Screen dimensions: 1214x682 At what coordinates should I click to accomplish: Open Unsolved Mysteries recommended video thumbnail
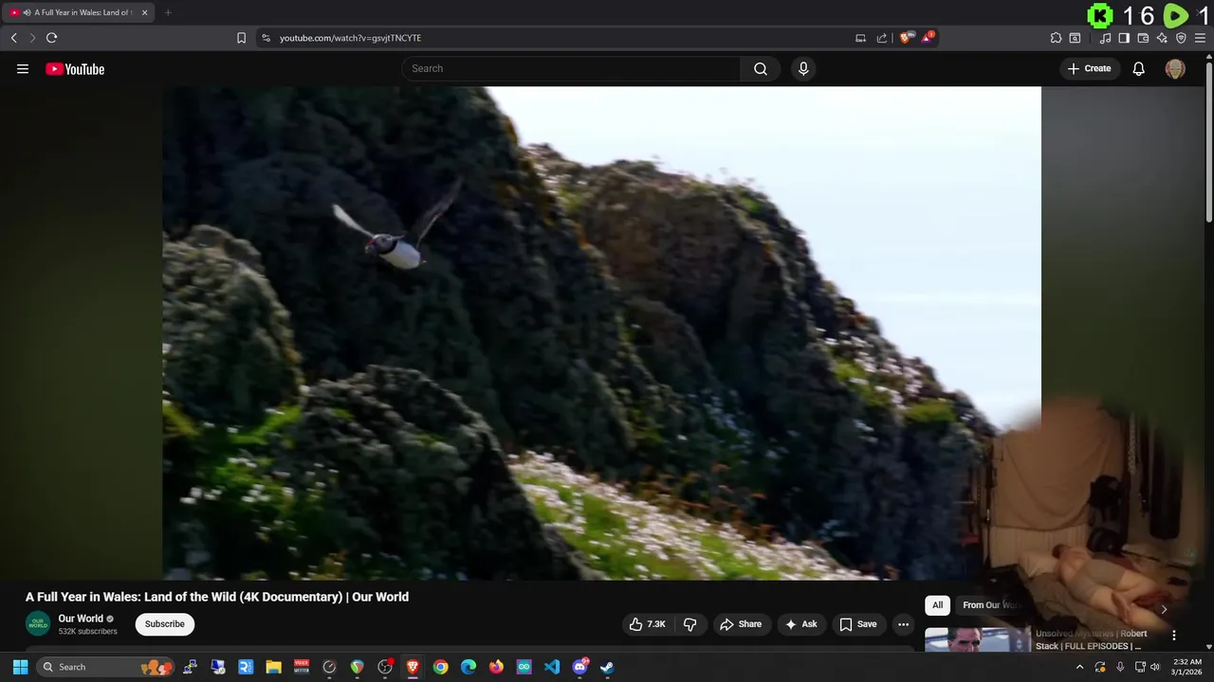977,639
